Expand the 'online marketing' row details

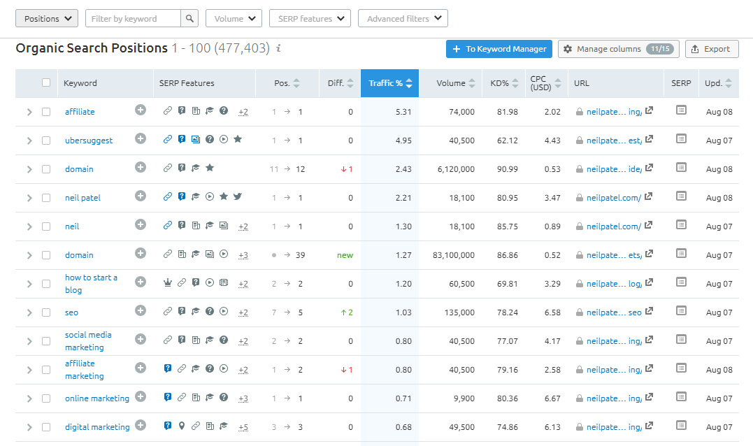[x=29, y=398]
